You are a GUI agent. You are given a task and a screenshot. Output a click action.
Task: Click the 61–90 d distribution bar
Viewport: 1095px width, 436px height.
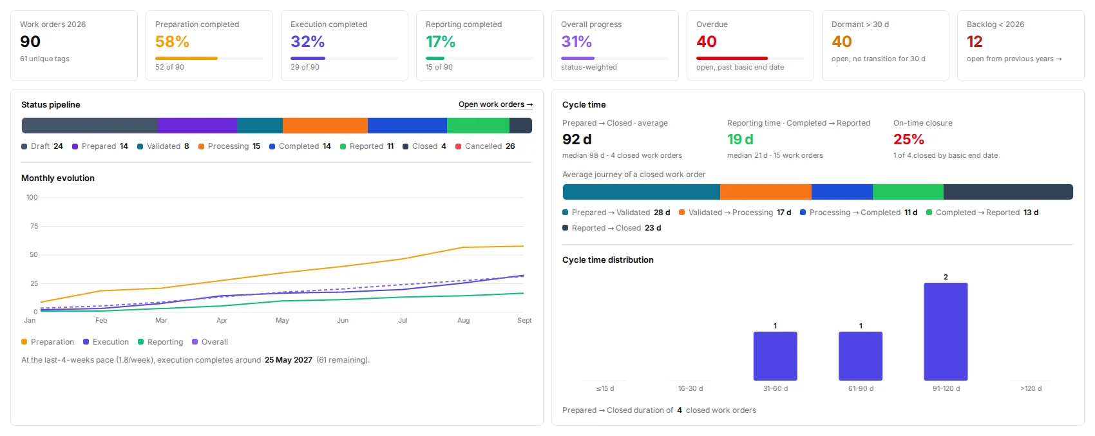click(861, 356)
